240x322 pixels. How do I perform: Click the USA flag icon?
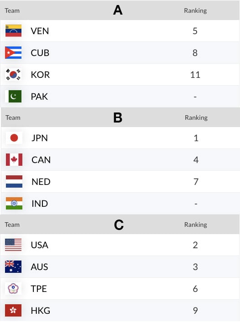[13, 245]
